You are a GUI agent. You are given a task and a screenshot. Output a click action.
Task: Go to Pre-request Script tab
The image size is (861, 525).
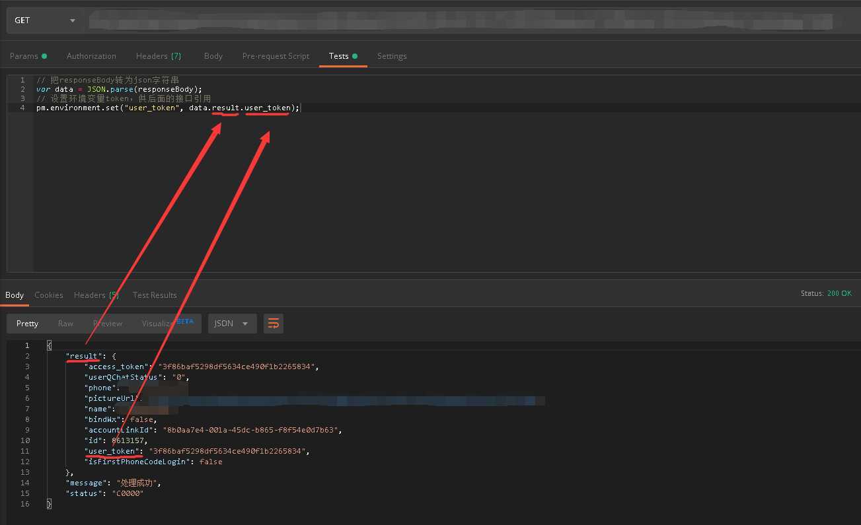click(x=276, y=56)
